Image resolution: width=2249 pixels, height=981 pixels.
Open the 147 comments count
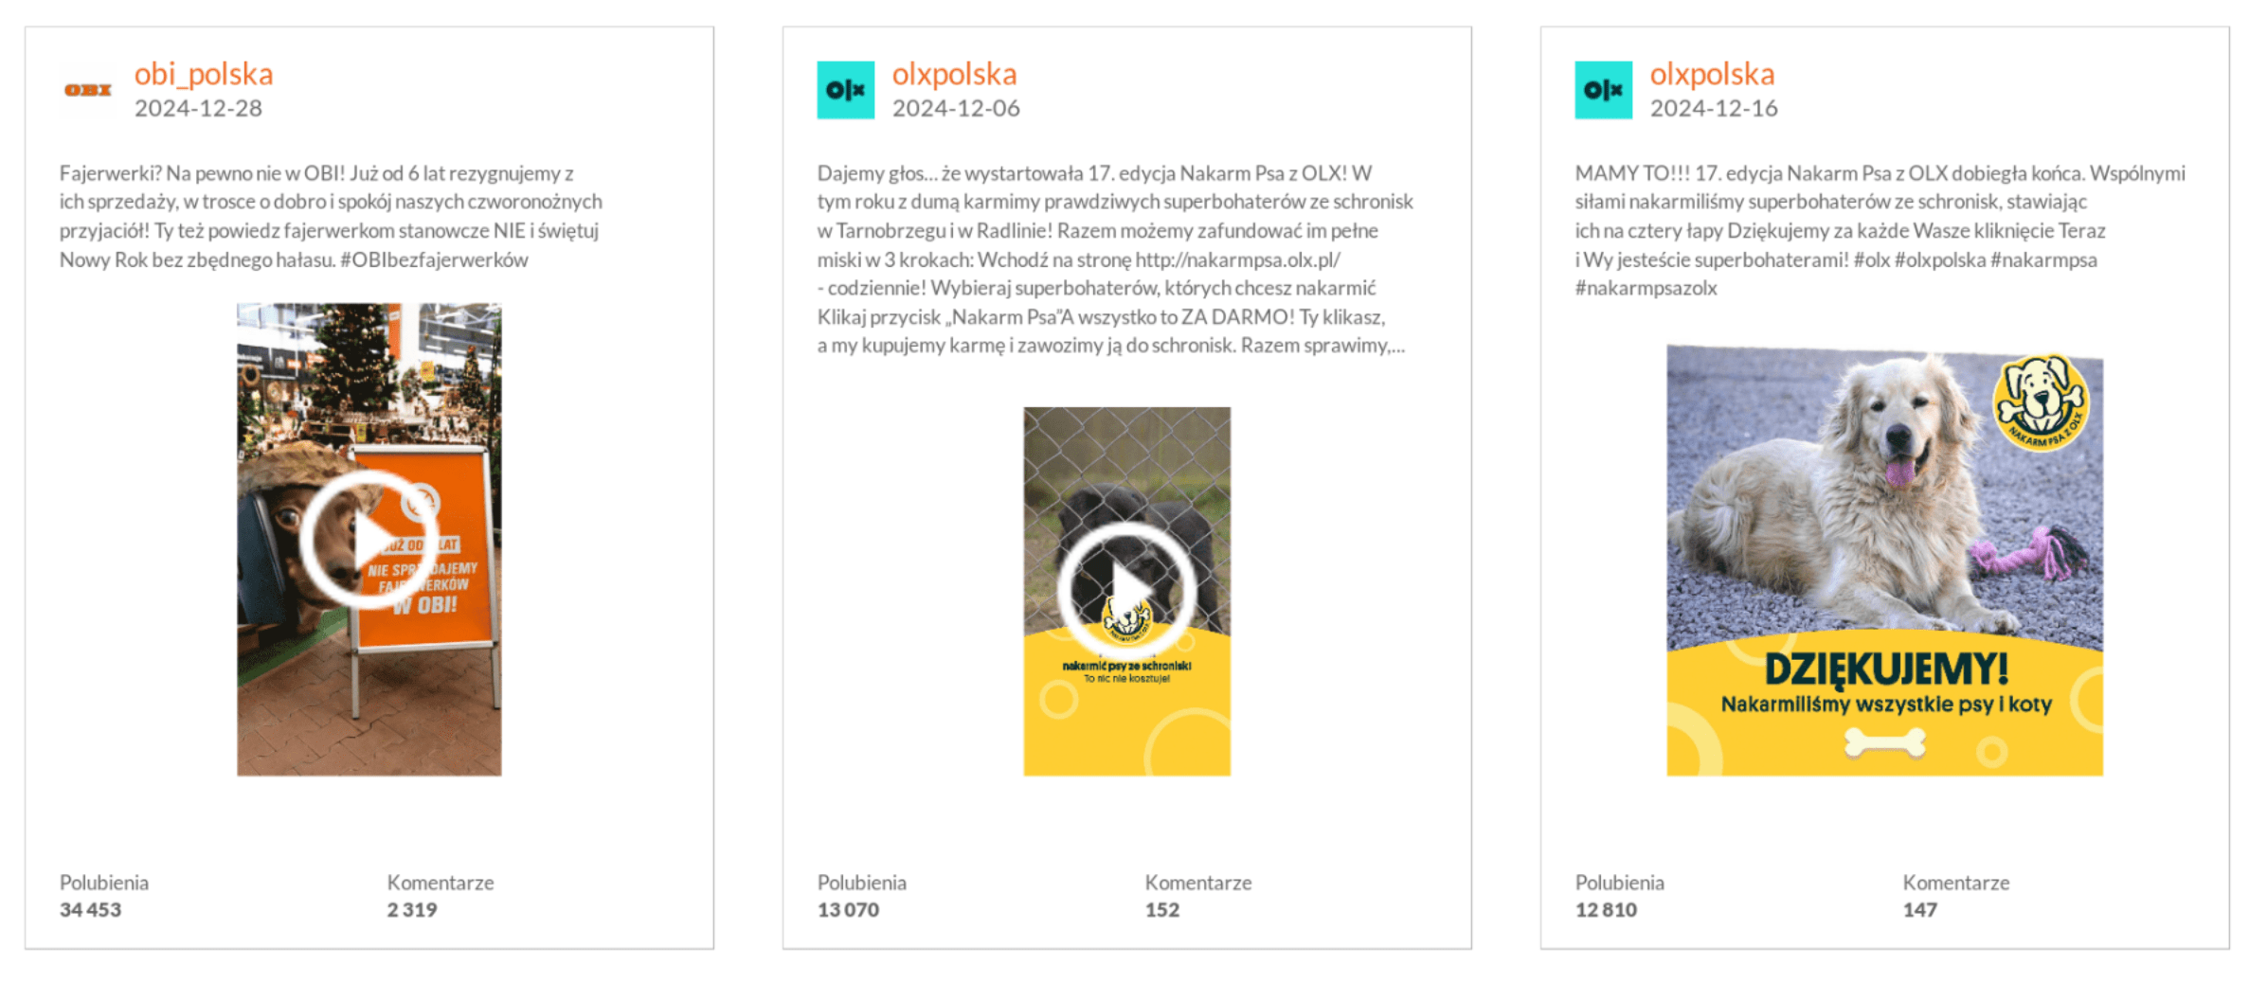click(1920, 910)
